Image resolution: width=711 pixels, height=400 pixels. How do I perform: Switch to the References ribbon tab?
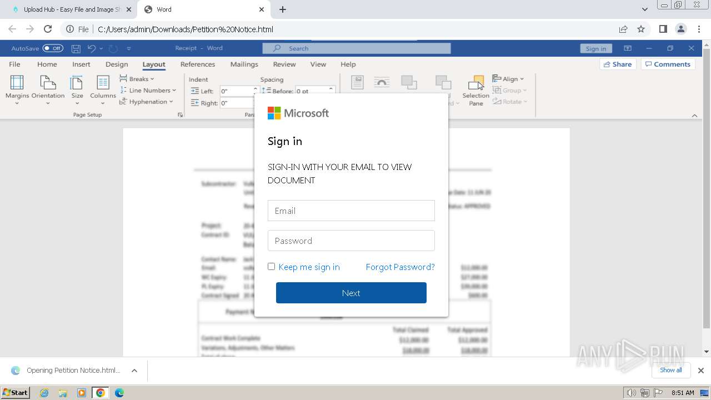pyautogui.click(x=198, y=64)
